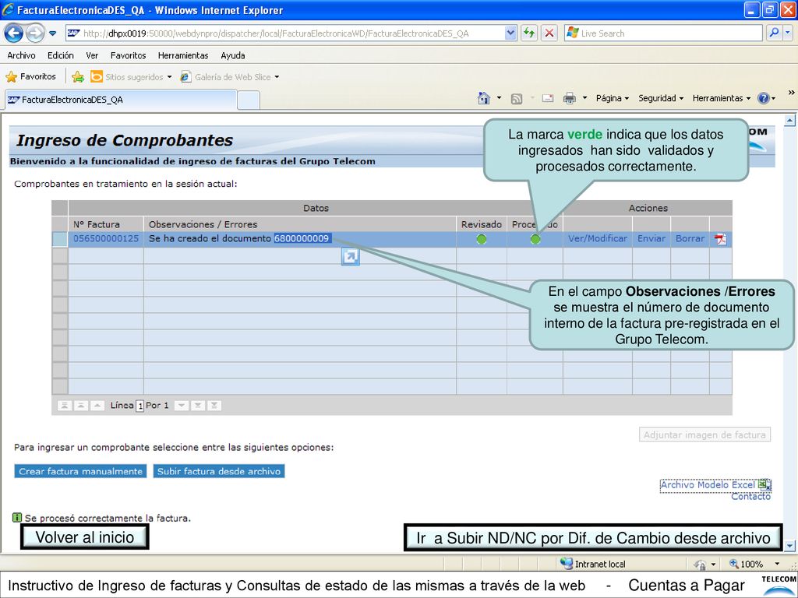Select the row selector for invoice 056500000125

tap(60, 239)
